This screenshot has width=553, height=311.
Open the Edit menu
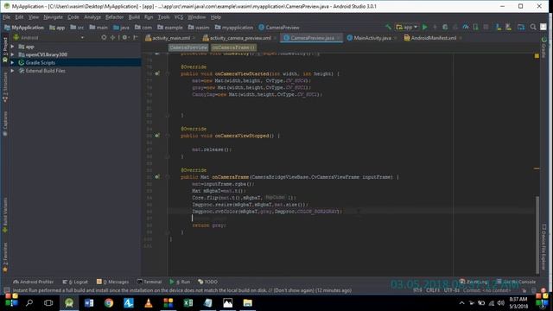pos(19,17)
